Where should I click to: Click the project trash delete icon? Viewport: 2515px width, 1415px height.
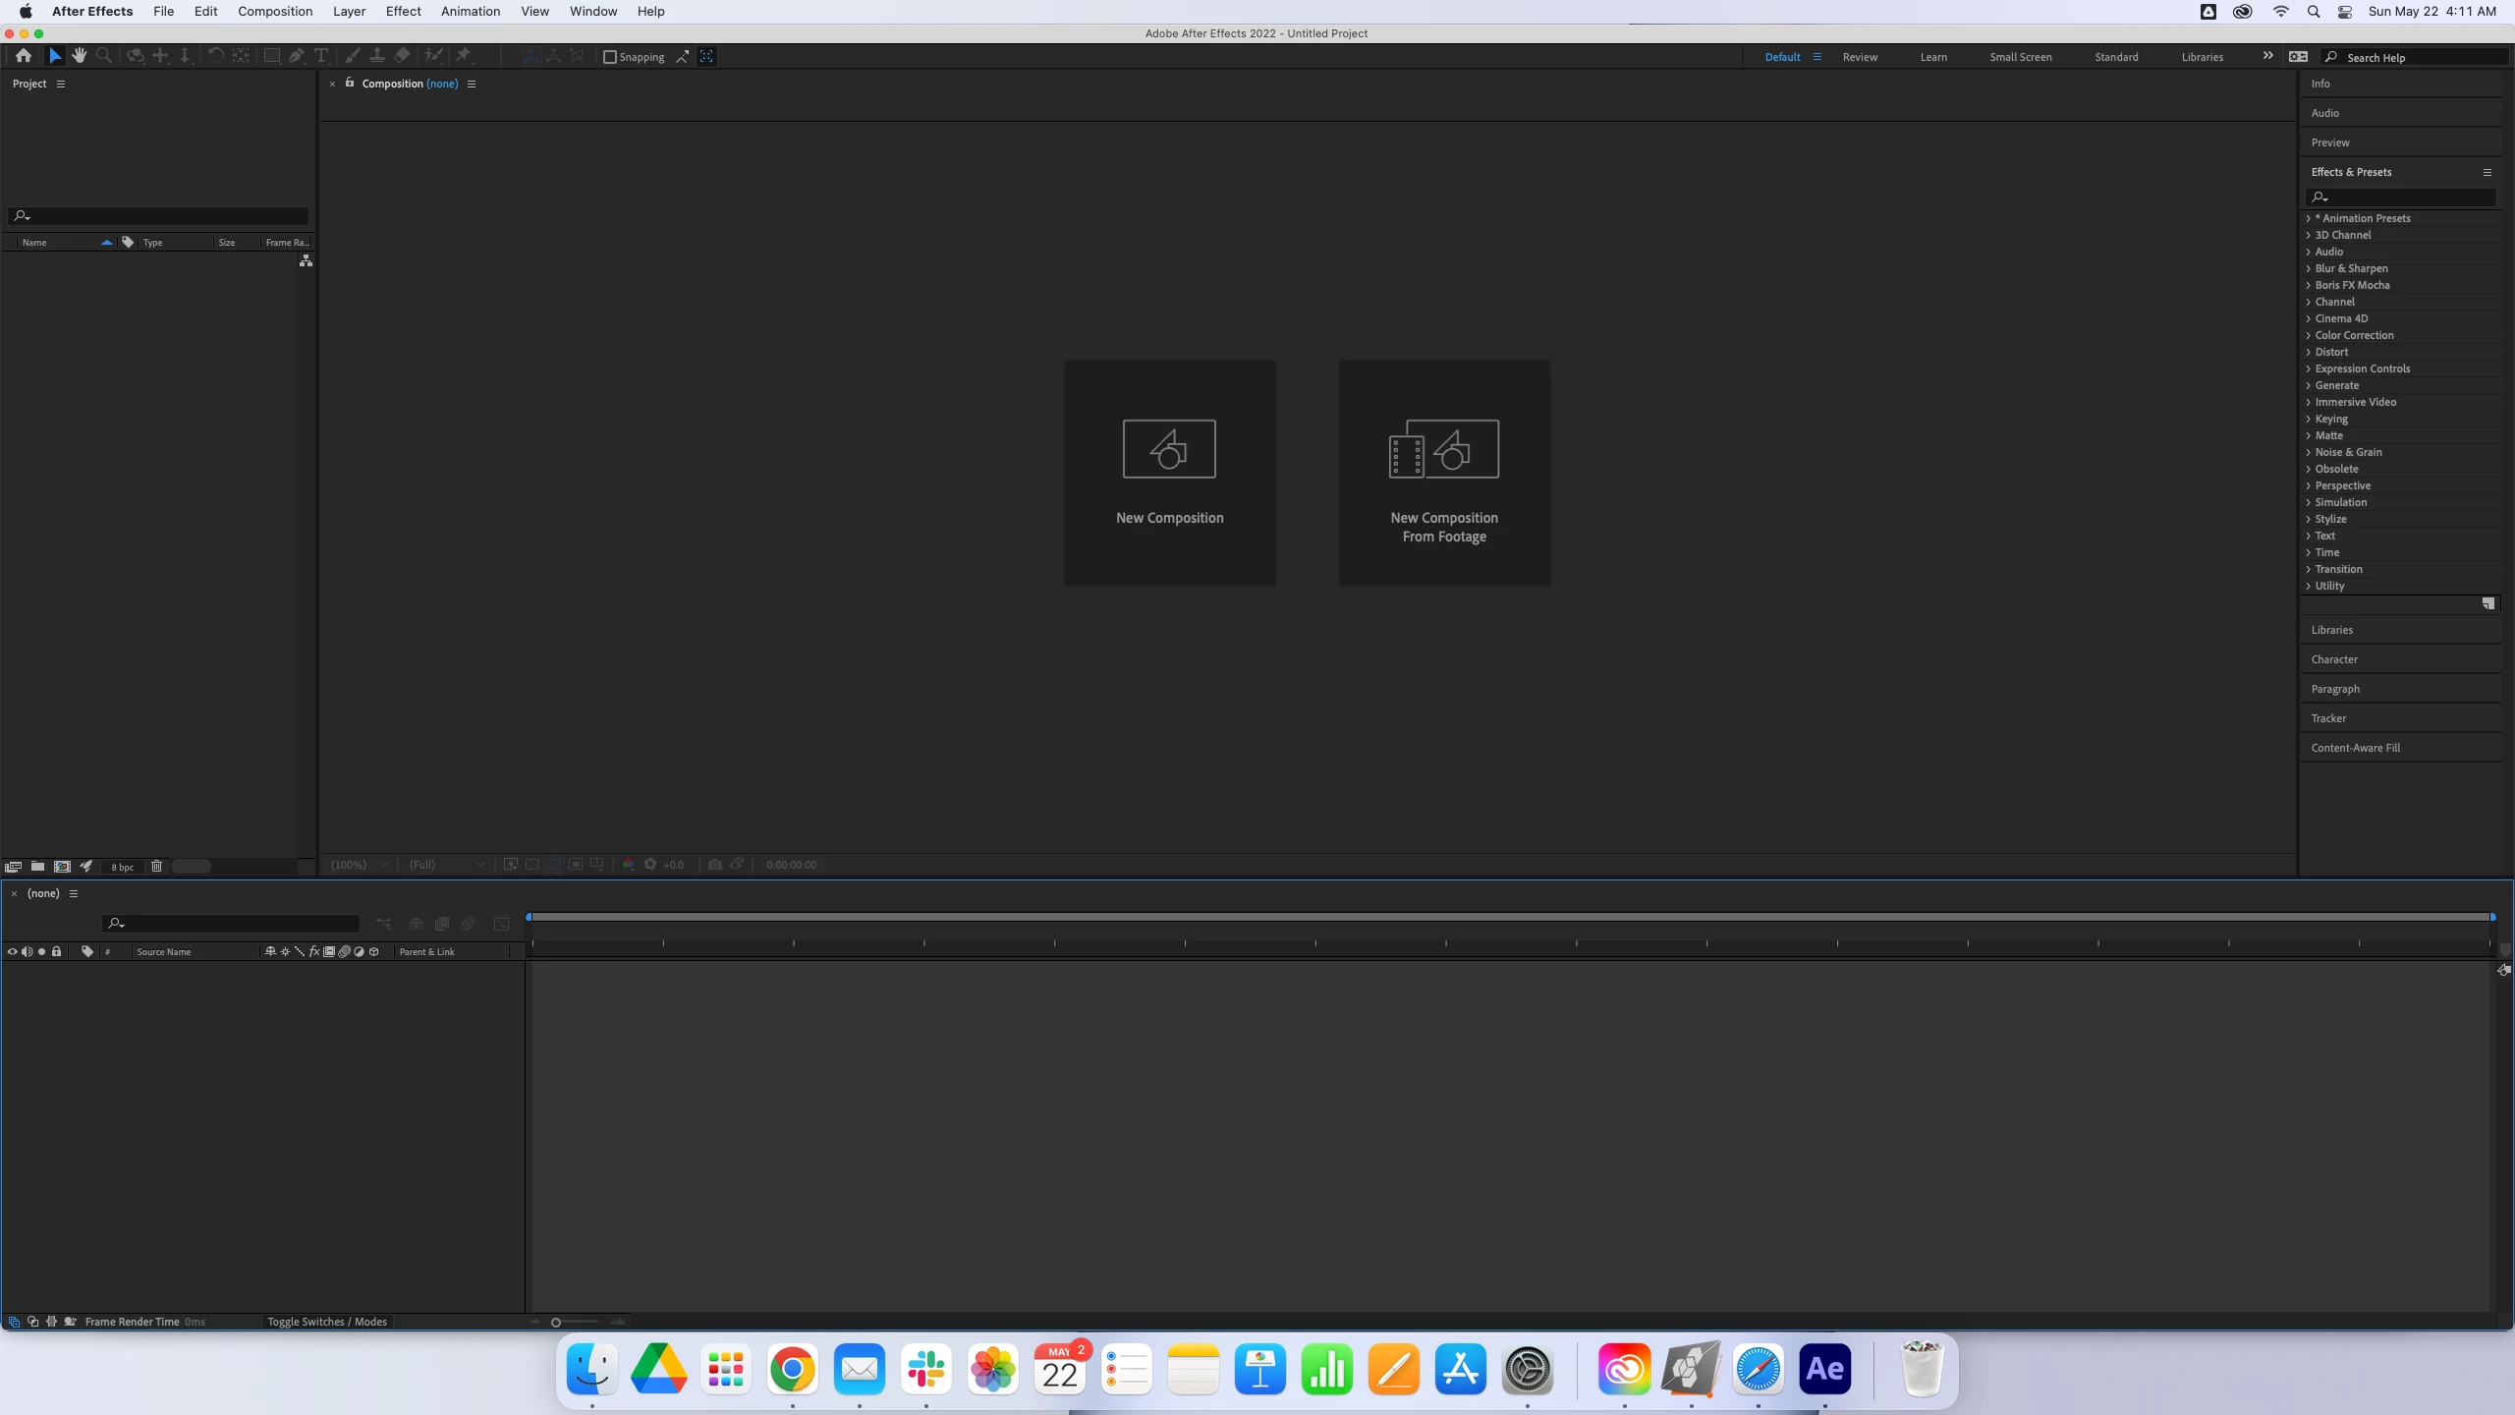pos(156,866)
